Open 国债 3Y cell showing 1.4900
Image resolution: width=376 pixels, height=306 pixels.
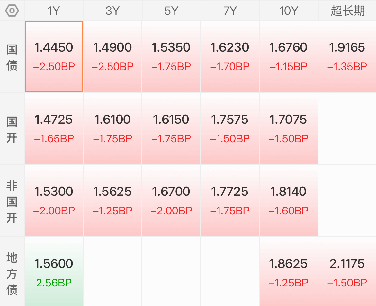click(x=112, y=57)
